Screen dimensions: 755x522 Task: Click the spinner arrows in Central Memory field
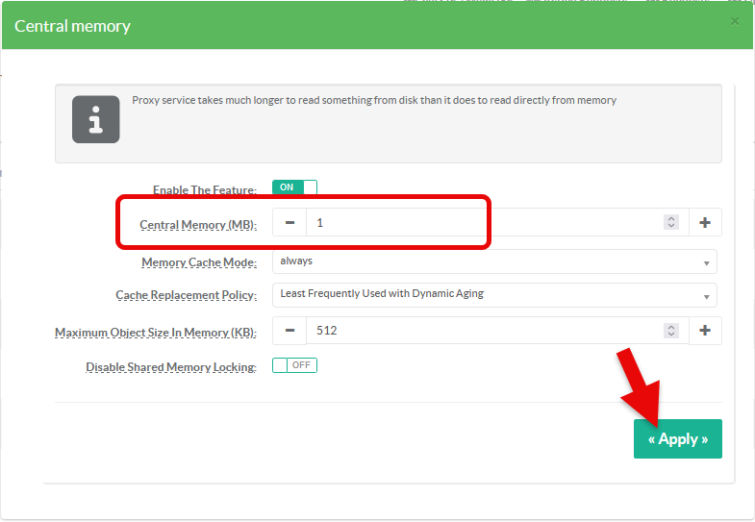(x=670, y=222)
